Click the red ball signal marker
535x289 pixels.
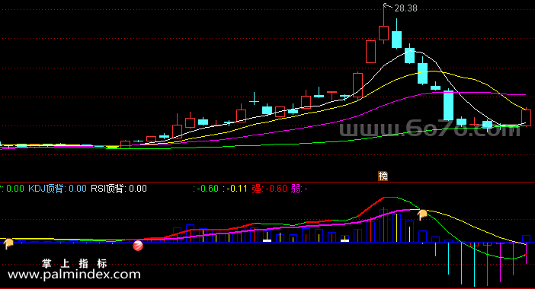pyautogui.click(x=138, y=246)
